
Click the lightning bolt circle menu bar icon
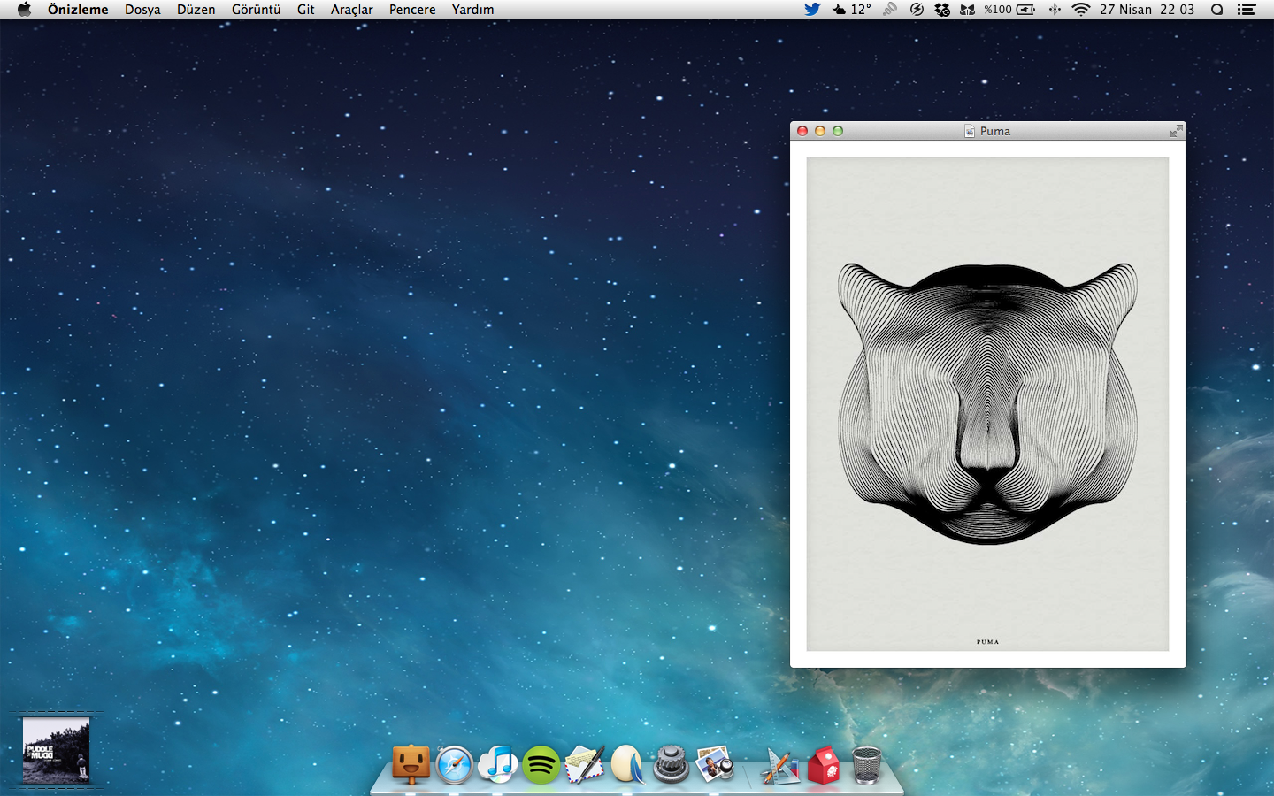pyautogui.click(x=917, y=10)
